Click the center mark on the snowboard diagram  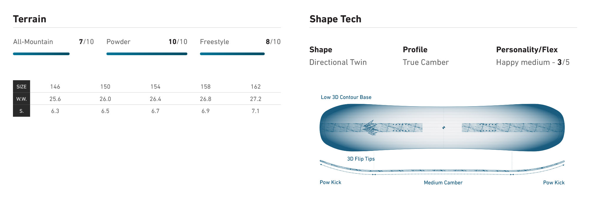pos(444,127)
